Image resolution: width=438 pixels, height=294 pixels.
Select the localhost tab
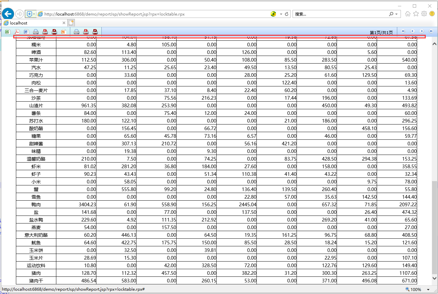point(33,23)
